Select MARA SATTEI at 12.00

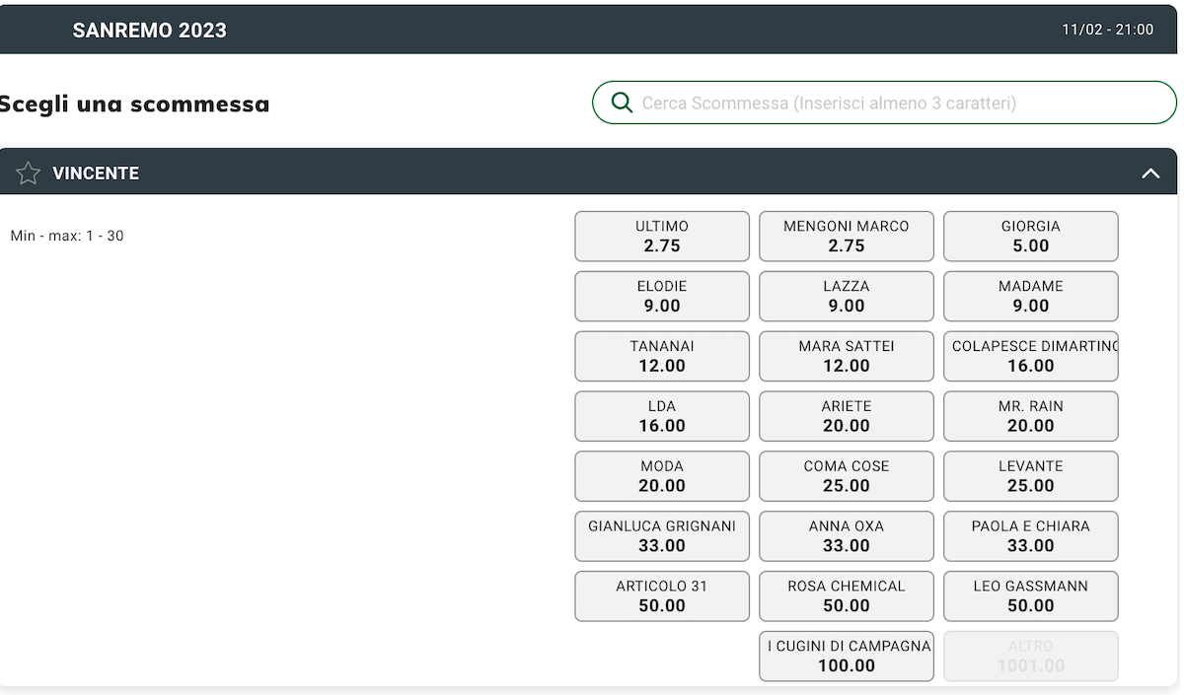(847, 356)
